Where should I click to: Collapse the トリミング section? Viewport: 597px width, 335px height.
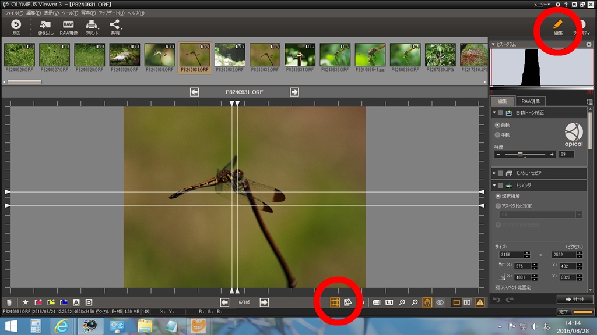494,186
